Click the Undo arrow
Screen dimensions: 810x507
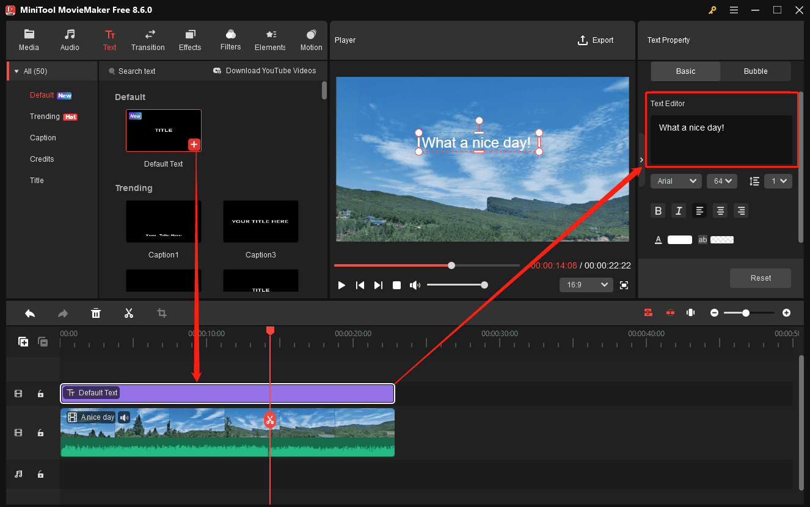pyautogui.click(x=30, y=313)
